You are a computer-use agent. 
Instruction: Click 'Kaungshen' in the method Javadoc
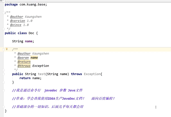(41, 54)
